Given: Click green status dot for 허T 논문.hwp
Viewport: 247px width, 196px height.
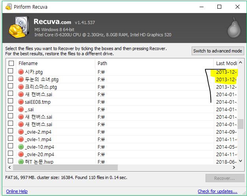Looking at the screenshot, I should 21,162.
